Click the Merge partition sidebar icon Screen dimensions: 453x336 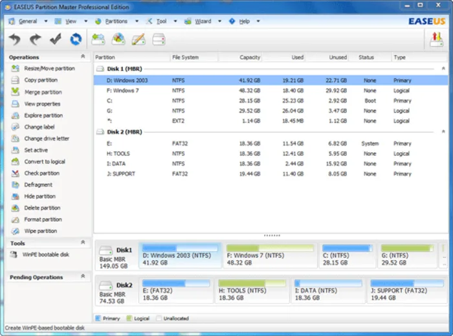(x=16, y=92)
